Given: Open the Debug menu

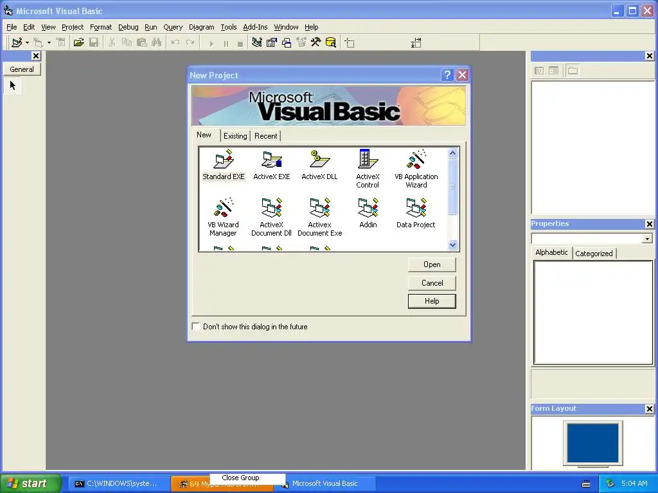Looking at the screenshot, I should pos(129,27).
